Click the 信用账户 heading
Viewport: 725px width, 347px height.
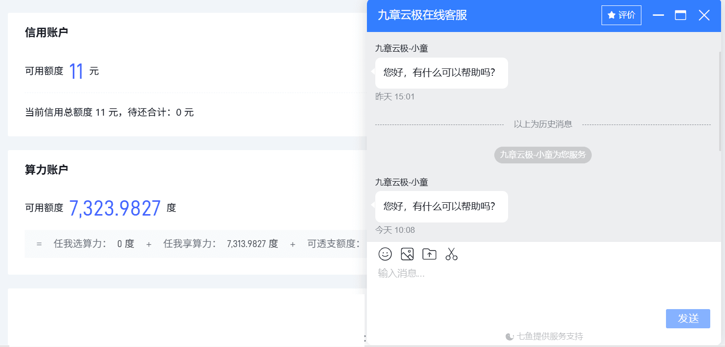click(x=47, y=33)
